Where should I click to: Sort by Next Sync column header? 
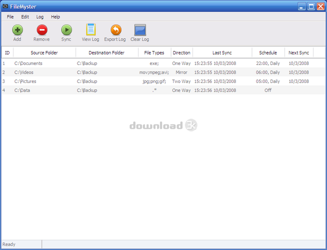click(x=298, y=53)
